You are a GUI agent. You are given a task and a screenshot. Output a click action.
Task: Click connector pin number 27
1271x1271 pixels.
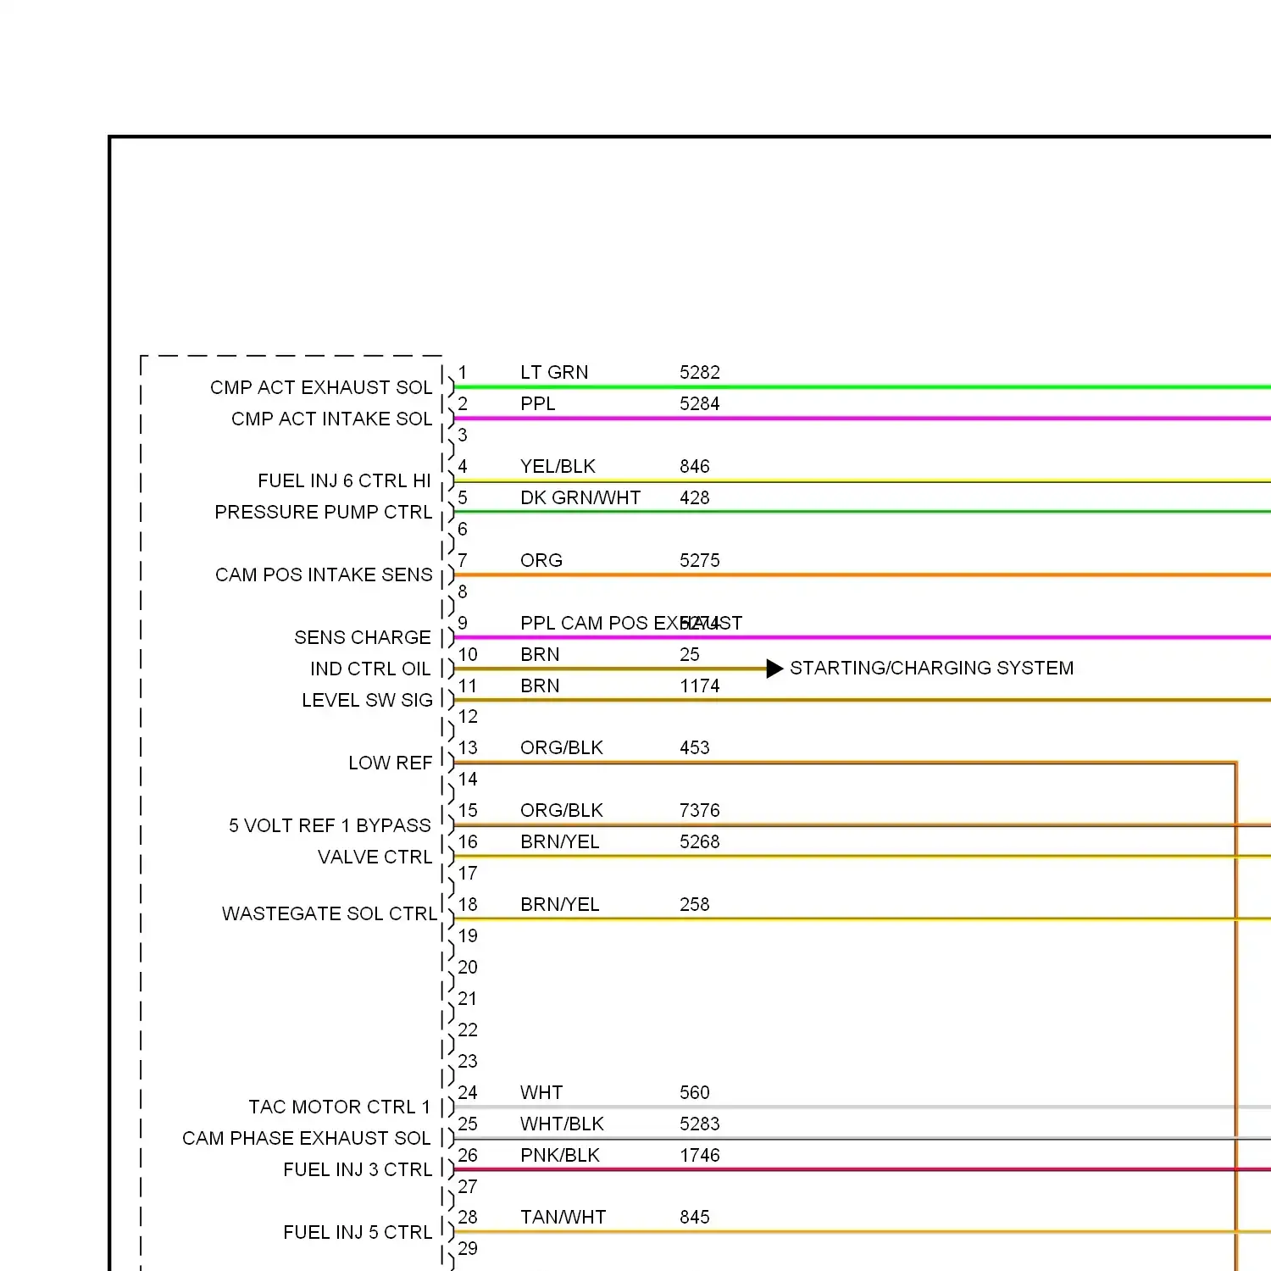(x=468, y=1187)
